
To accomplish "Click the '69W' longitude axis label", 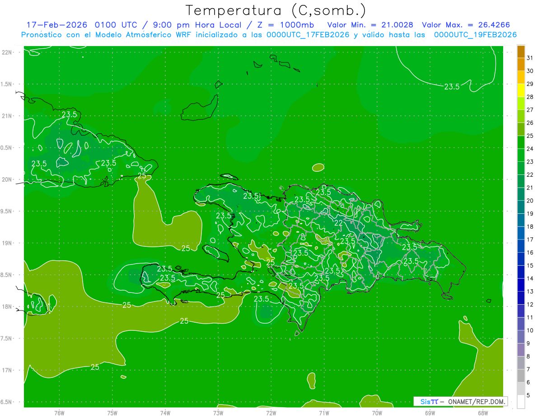I will coord(430,413).
